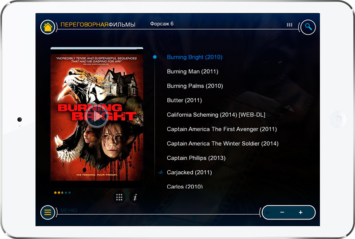
Task: Select California Scheming (2014) [WEB-DL]
Action: [x=216, y=115]
